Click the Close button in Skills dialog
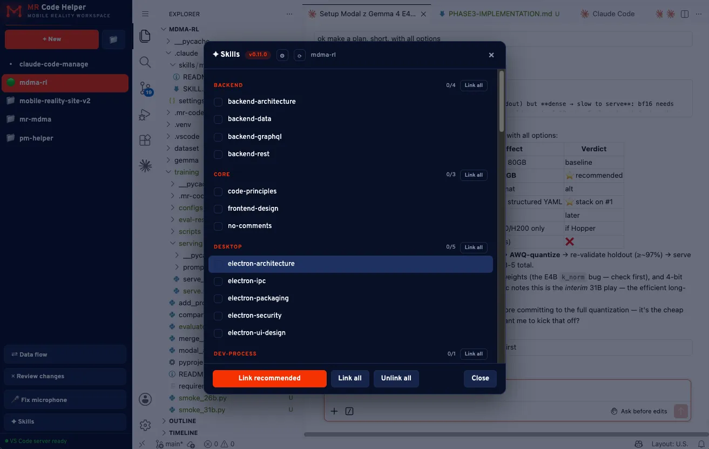This screenshot has height=449, width=709. pyautogui.click(x=480, y=378)
